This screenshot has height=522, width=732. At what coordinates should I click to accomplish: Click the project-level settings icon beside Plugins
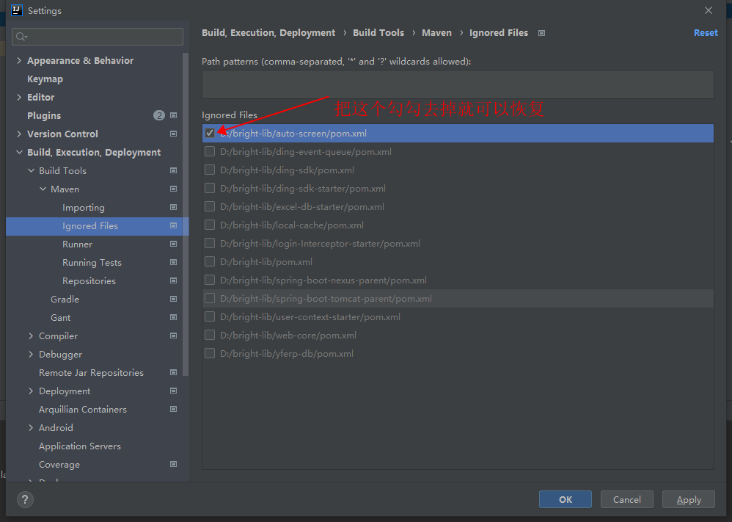point(173,115)
